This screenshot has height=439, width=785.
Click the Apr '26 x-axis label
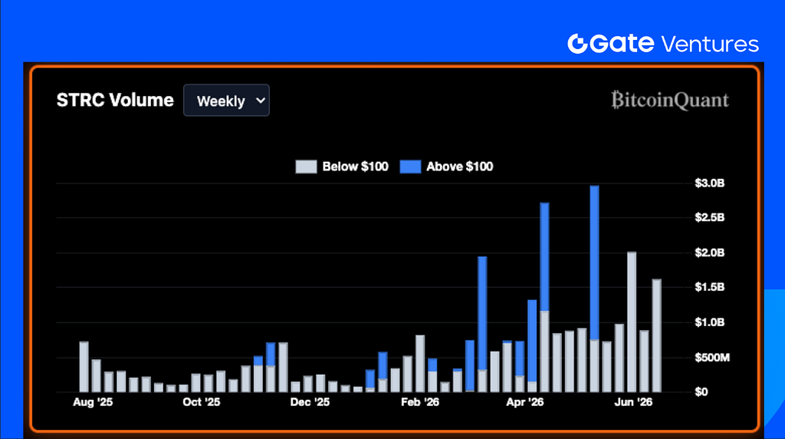click(x=524, y=402)
